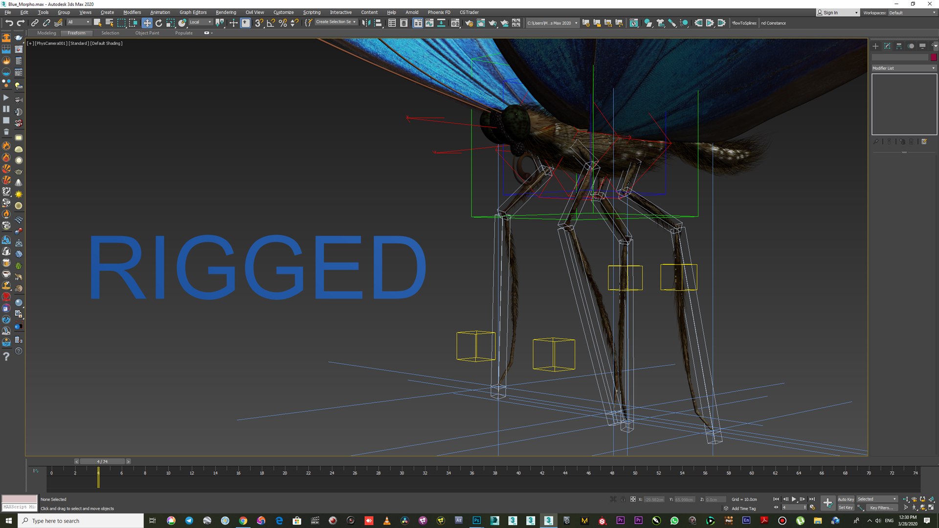Viewport: 939px width, 528px height.
Task: Activate the Select and Scale tool
Action: [x=170, y=23]
